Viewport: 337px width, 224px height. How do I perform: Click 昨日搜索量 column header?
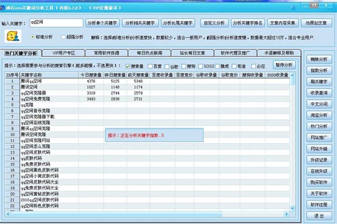click(x=115, y=75)
